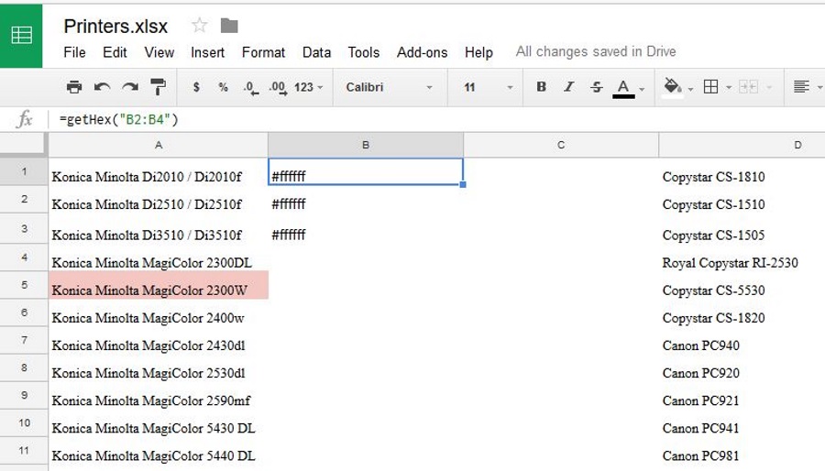Click the merge cells icon
This screenshot has height=471, width=825.
(748, 87)
